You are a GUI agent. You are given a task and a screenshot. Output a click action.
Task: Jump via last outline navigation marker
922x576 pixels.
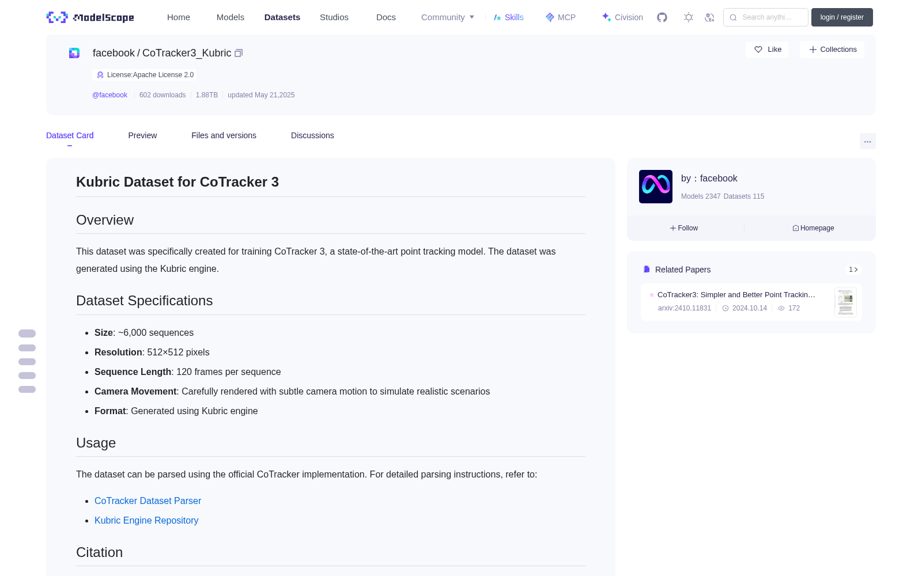click(x=27, y=389)
